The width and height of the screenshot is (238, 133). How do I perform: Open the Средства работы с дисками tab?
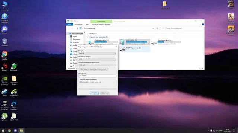pos(101,24)
